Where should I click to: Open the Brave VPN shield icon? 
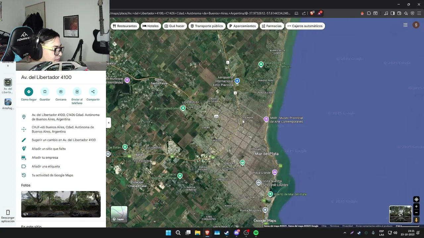pyautogui.click(x=412, y=13)
